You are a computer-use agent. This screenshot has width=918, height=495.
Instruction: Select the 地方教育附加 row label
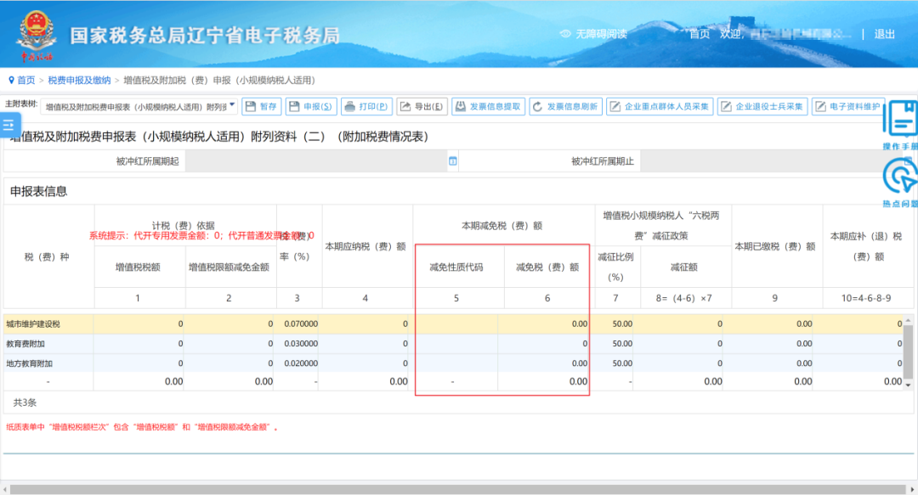coord(29,363)
